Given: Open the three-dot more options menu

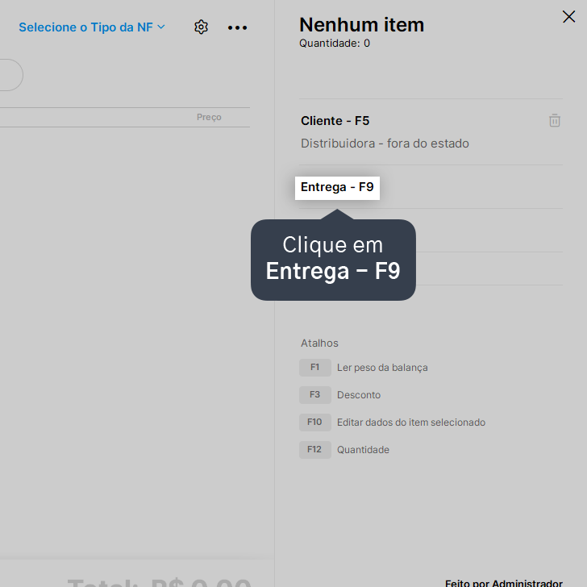Looking at the screenshot, I should click(x=237, y=27).
